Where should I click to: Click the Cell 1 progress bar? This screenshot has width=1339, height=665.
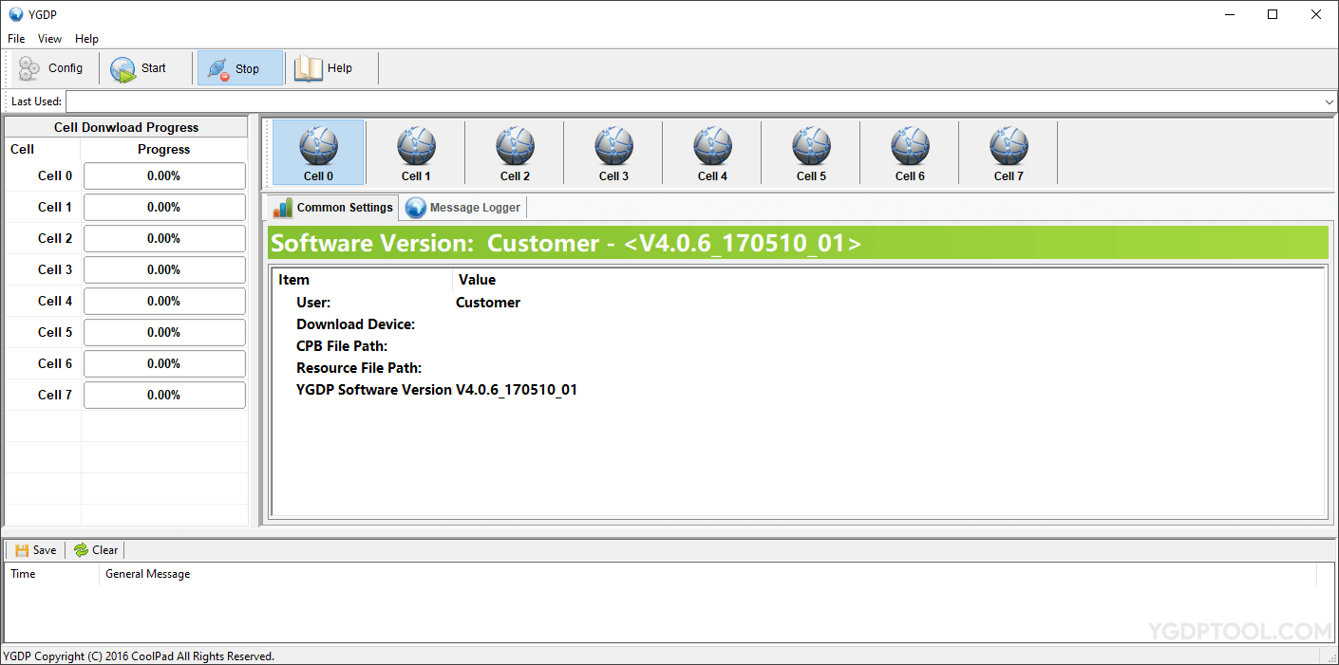(164, 207)
